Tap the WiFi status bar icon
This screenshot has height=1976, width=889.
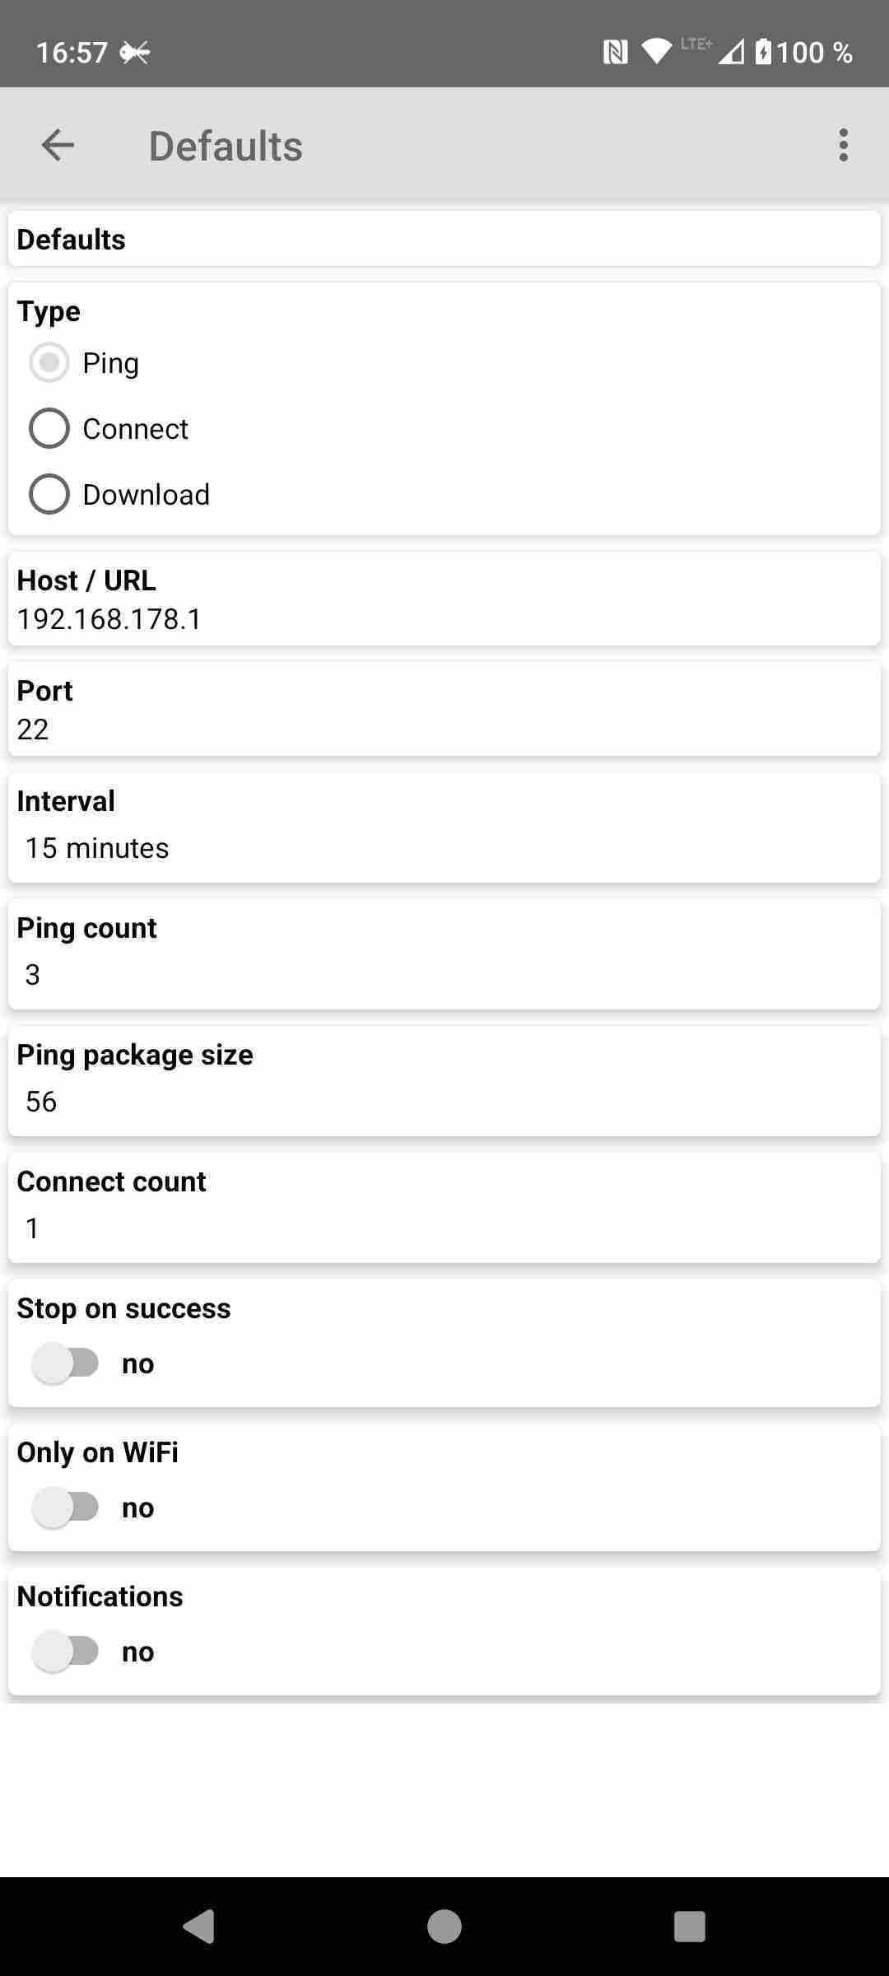[656, 53]
